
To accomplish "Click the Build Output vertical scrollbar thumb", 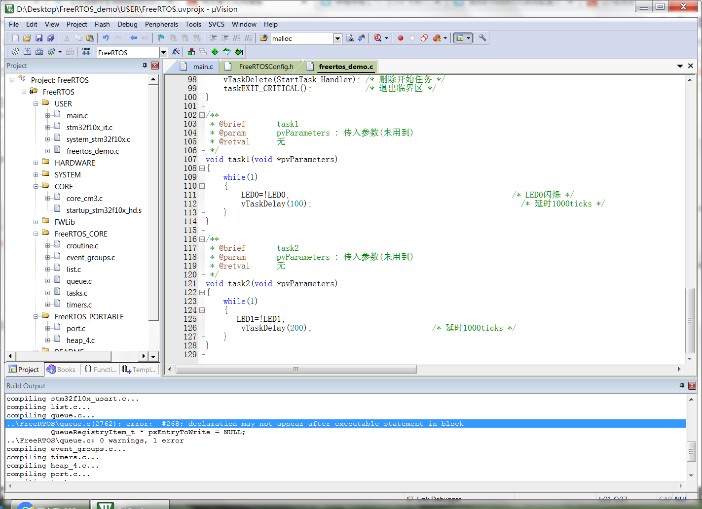I will coord(692,452).
